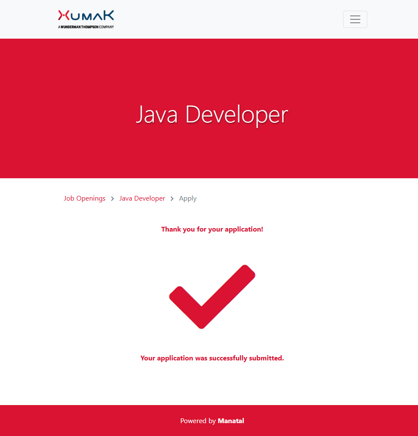Click the red X symbol in the logo
Viewport: 418px width, 436px height.
64,15
